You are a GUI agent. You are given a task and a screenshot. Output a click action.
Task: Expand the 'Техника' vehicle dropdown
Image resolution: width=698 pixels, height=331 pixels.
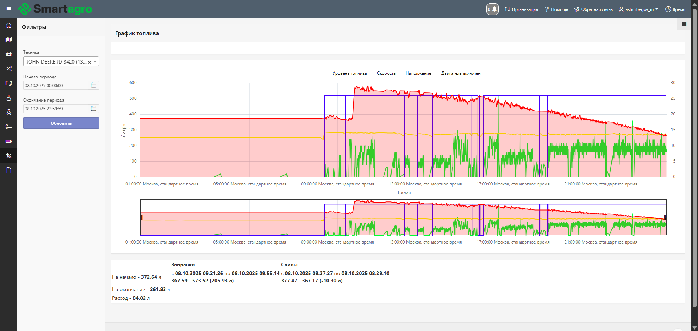[95, 62]
